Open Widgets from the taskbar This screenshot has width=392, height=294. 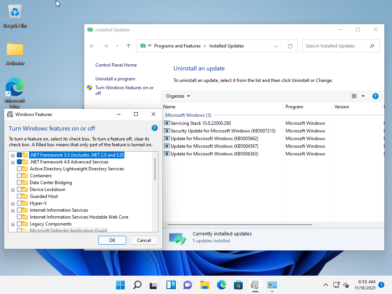click(171, 285)
